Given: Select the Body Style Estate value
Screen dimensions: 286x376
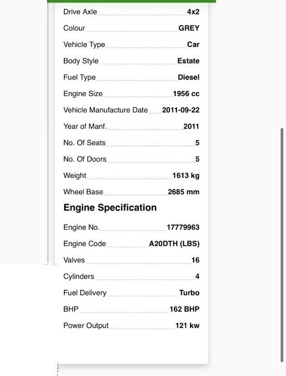Looking at the screenshot, I should [188, 61].
